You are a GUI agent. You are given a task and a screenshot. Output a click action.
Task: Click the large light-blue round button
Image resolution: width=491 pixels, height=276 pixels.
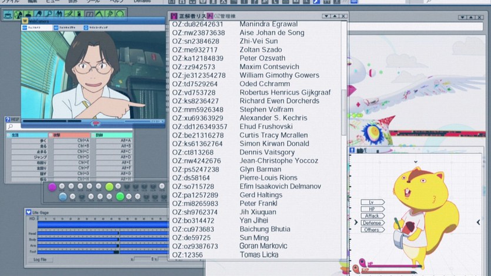click(62, 197)
